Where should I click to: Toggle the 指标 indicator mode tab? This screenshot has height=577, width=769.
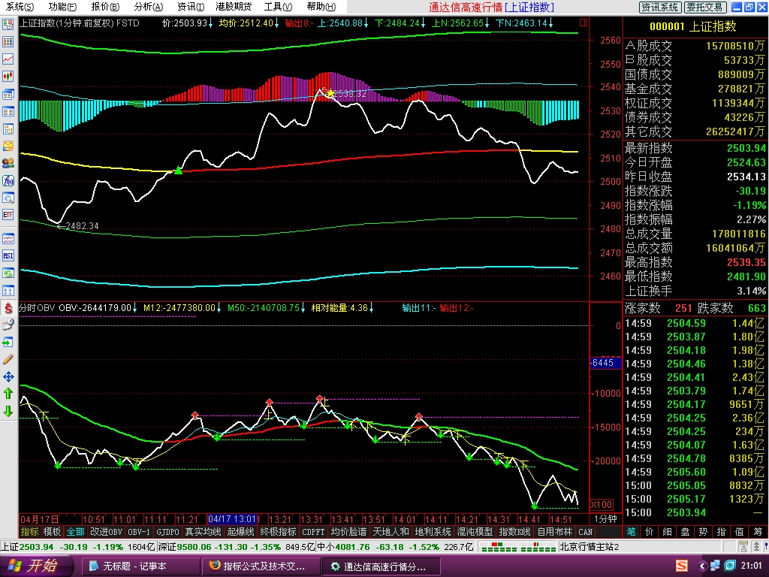30,532
